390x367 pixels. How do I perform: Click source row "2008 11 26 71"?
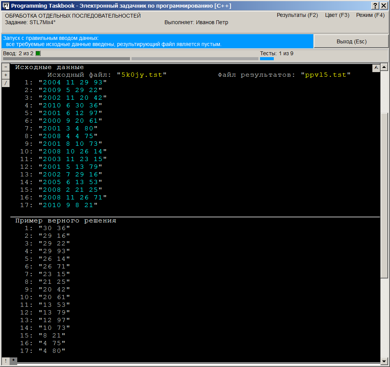point(72,197)
